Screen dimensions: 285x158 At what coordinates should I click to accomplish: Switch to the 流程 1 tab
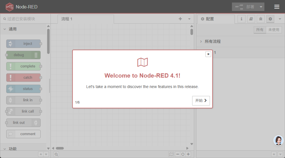[86, 19]
